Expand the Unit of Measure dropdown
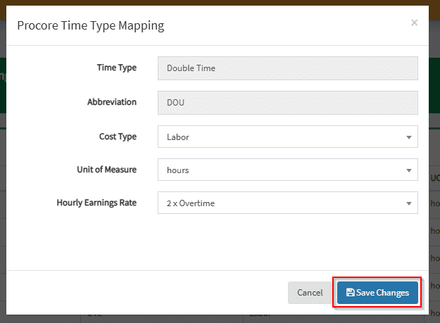 point(287,170)
